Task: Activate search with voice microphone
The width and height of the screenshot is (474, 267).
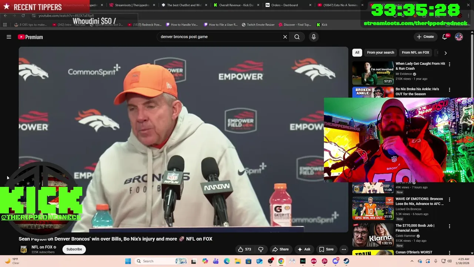Action: (x=314, y=37)
